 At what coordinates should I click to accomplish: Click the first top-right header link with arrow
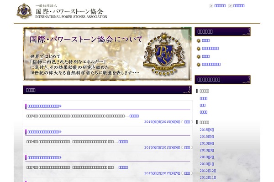[x=220, y=6]
